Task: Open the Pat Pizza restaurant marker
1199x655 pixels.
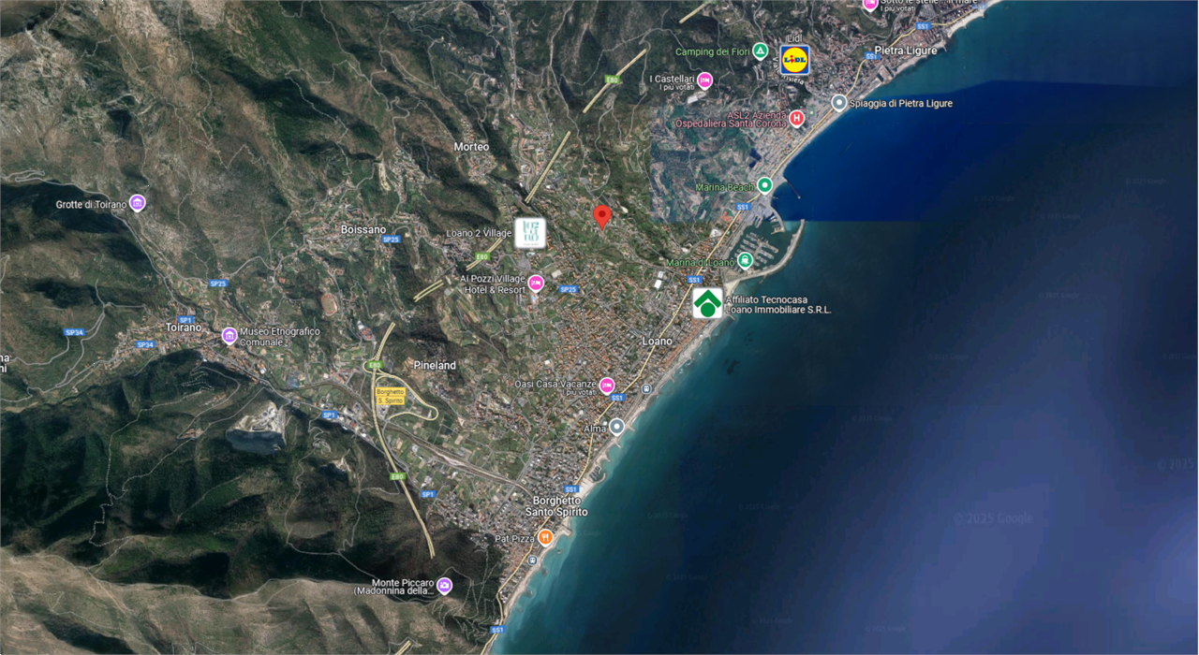Action: [x=545, y=538]
